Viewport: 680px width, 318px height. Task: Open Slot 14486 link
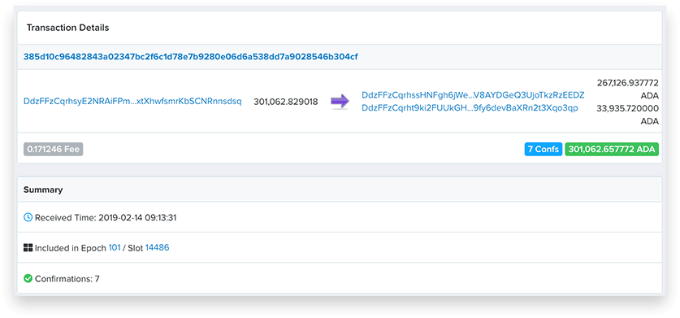[158, 248]
